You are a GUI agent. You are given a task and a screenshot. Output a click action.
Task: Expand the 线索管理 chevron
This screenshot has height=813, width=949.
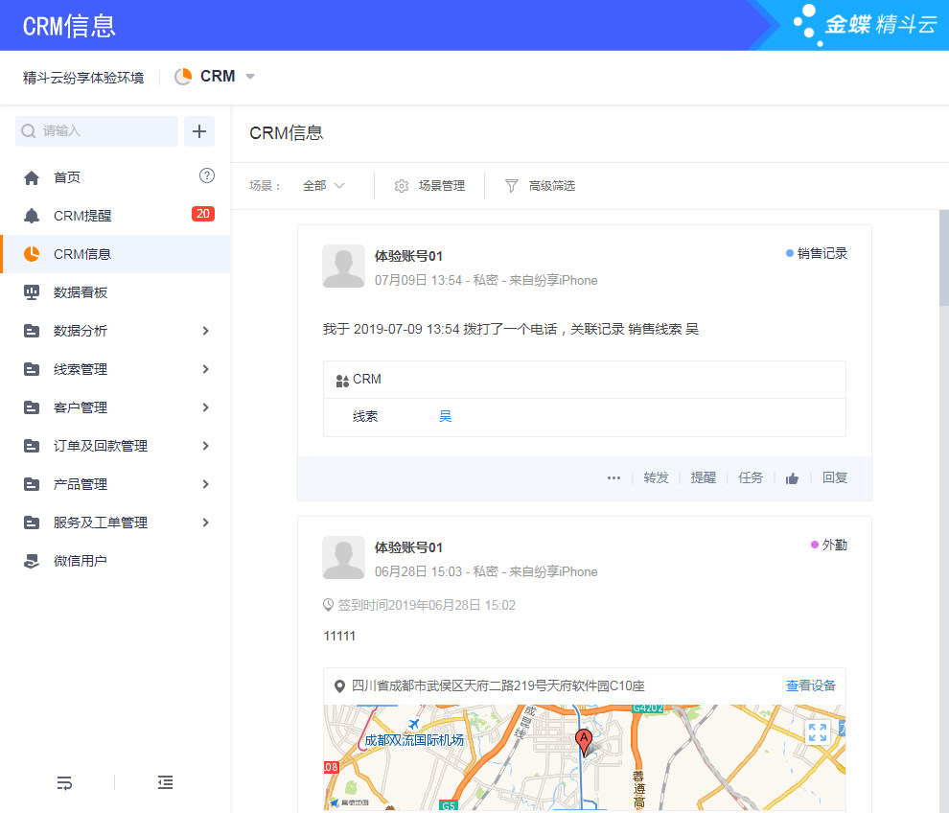click(x=206, y=369)
